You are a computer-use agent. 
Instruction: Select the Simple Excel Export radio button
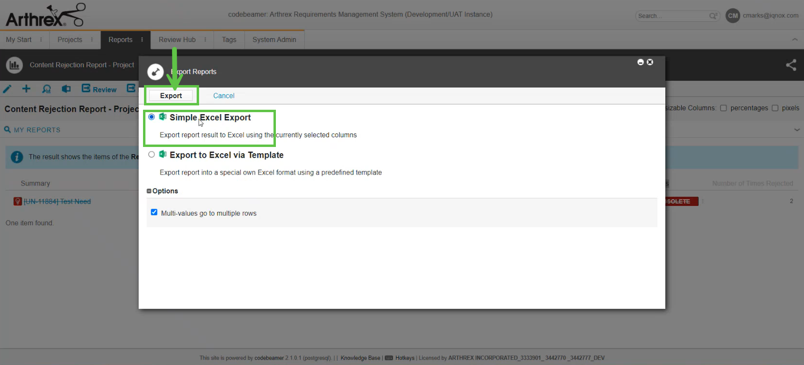tap(152, 117)
